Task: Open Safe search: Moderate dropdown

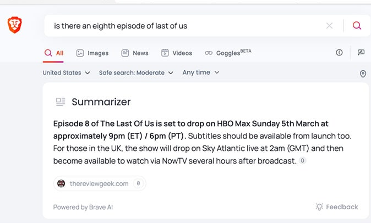Action: pyautogui.click(x=136, y=72)
